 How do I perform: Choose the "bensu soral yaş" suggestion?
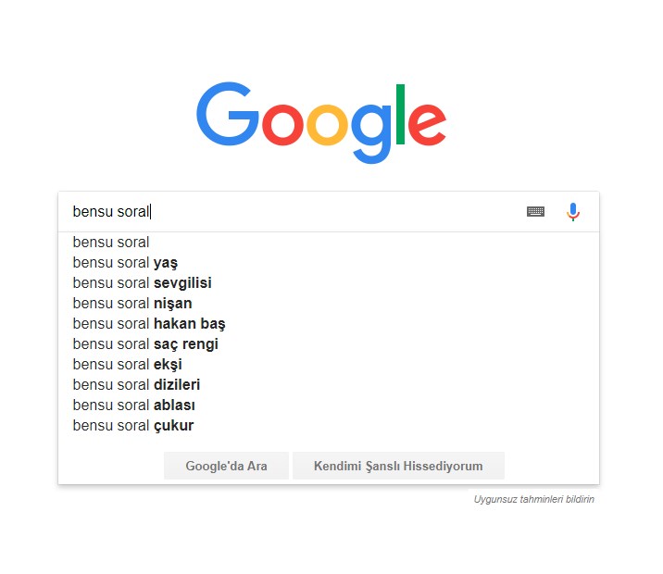point(125,263)
